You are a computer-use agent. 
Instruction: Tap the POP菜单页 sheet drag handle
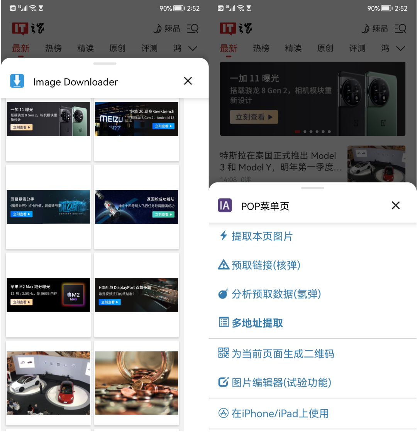[x=312, y=188]
